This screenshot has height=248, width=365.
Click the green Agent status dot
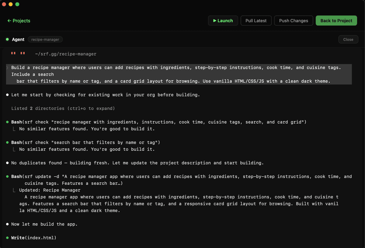tap(7, 40)
